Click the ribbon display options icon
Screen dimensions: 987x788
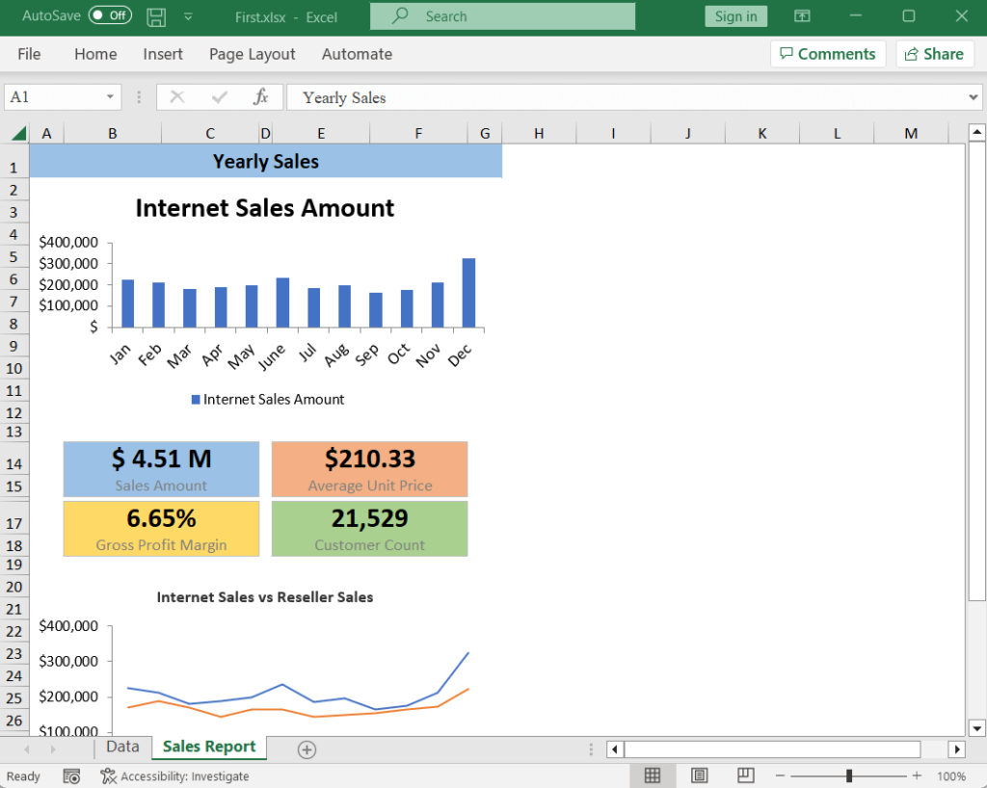(x=802, y=16)
